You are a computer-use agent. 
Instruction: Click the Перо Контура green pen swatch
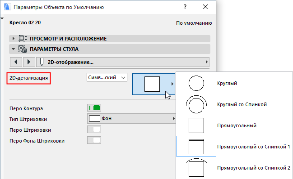point(94,108)
